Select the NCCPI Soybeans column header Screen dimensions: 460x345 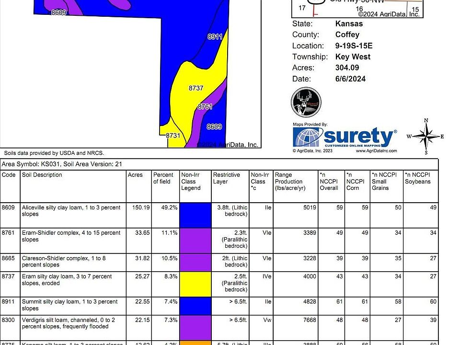pos(418,178)
